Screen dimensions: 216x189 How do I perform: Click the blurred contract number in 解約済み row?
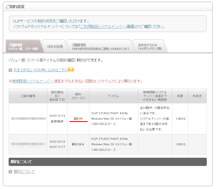(29, 144)
